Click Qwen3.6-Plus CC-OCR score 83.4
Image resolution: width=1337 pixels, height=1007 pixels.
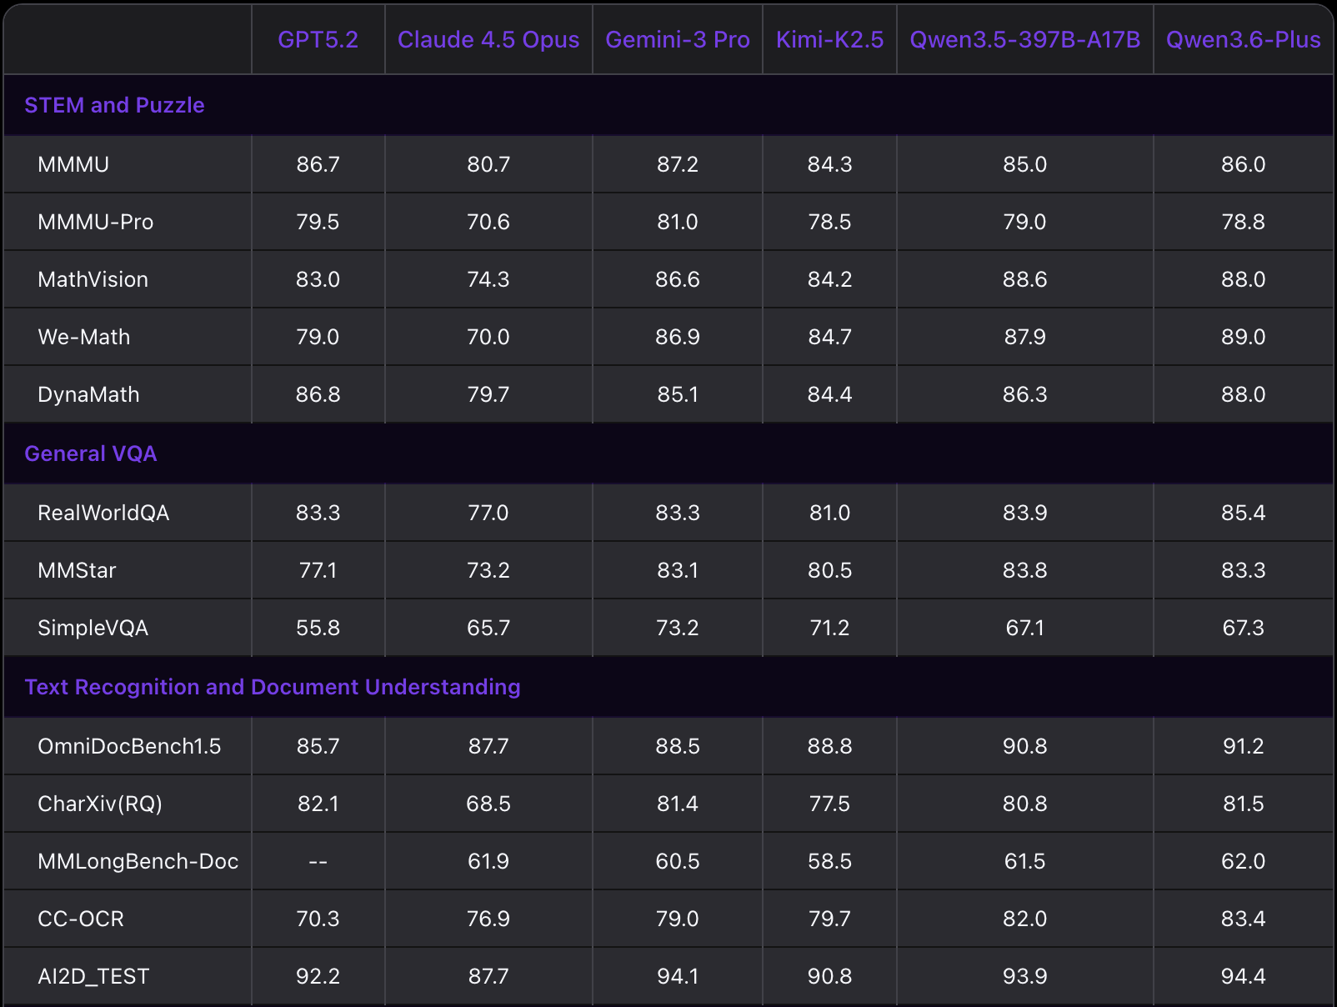(1244, 919)
